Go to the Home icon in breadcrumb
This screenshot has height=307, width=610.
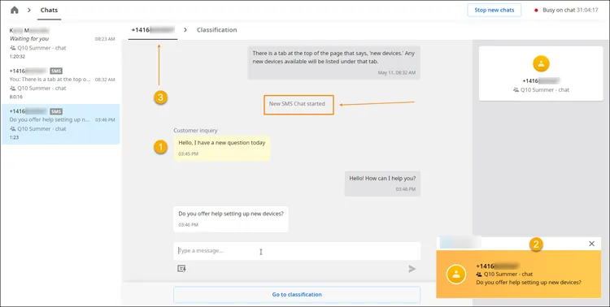pyautogui.click(x=15, y=10)
